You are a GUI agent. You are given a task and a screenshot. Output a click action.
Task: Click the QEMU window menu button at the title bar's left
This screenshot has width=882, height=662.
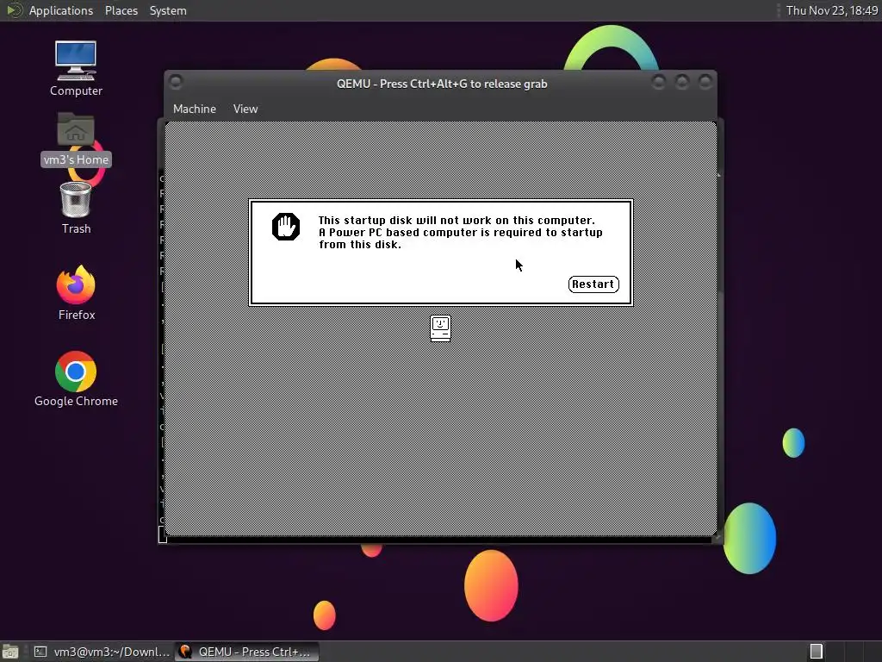tap(176, 82)
